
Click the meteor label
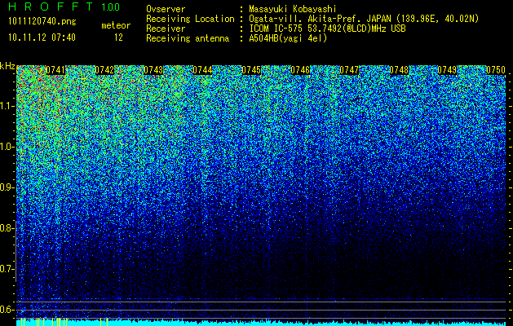[116, 25]
